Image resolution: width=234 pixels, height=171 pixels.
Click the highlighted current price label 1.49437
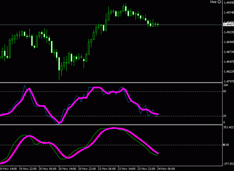(x=229, y=25)
